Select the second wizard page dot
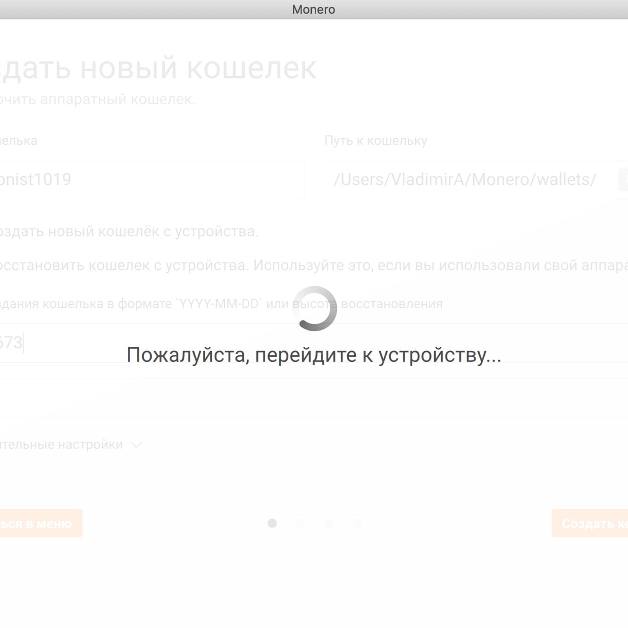Viewport: 628px width, 628px height. pos(301,523)
